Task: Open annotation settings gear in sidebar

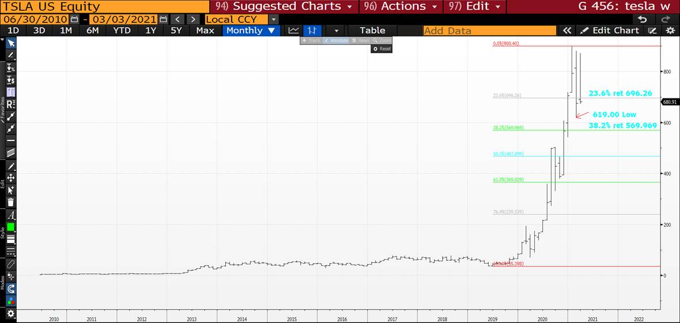Action: [x=11, y=314]
